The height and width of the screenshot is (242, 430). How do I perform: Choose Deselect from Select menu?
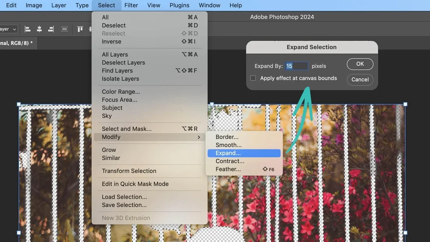[x=150, y=25]
